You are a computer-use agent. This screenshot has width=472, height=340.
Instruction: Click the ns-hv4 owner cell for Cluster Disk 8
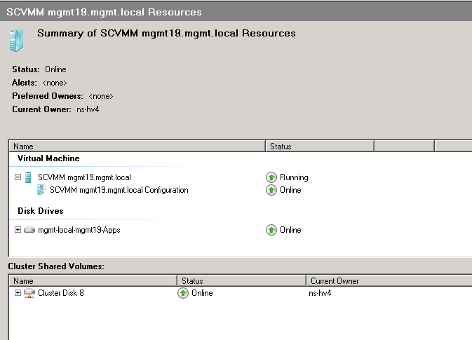click(x=320, y=293)
